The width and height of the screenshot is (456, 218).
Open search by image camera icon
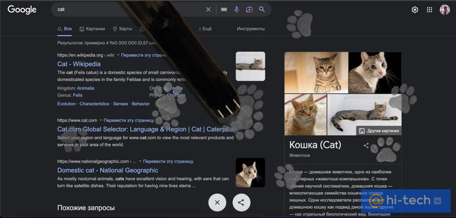click(249, 10)
